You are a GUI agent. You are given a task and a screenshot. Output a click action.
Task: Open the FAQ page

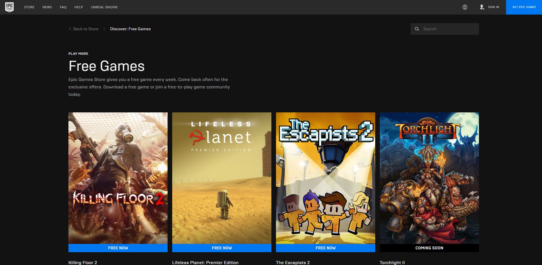[63, 7]
